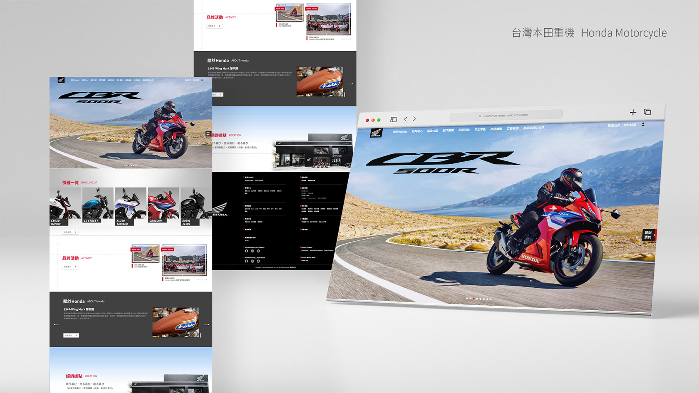Open the user account icon in browser mockup

[x=643, y=124]
